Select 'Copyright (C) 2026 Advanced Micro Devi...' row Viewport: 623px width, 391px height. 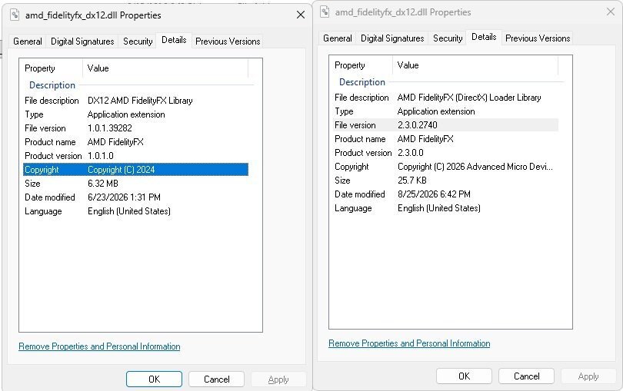[x=445, y=167]
